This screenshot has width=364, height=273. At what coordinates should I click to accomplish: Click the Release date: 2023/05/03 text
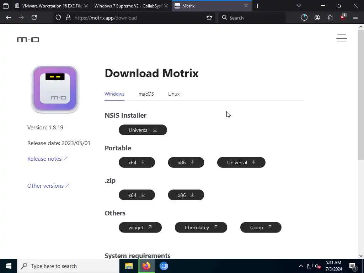(x=59, y=143)
